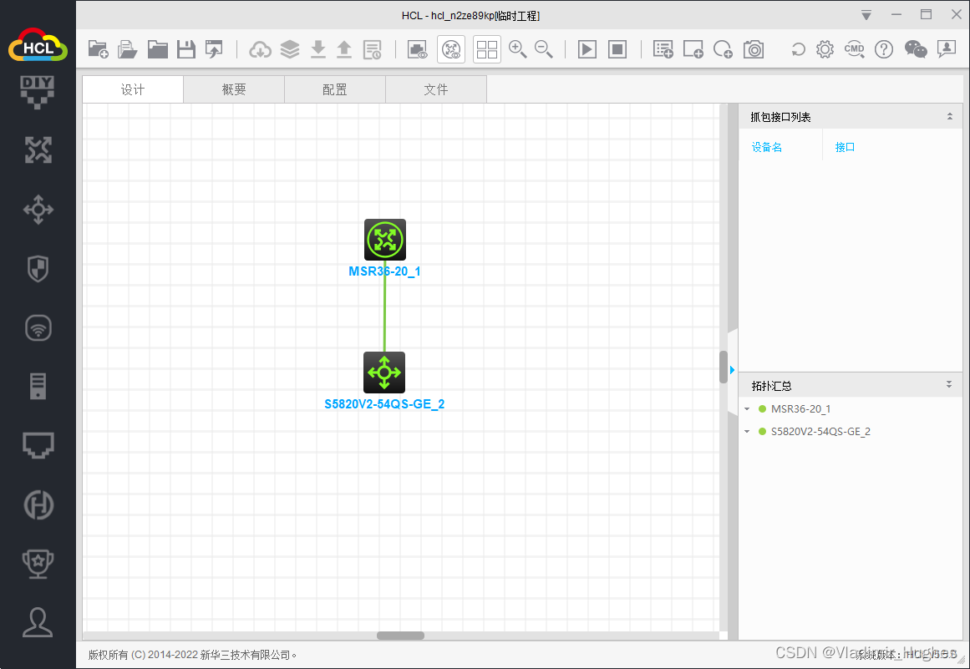Viewport: 970px width, 669px height.
Task: Open the title bar dropdown triangle
Action: point(866,16)
